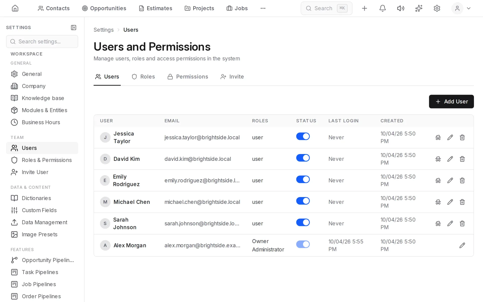483x302 pixels.
Task: Toggle Alex Morgan's status switch
Action: [303, 244]
